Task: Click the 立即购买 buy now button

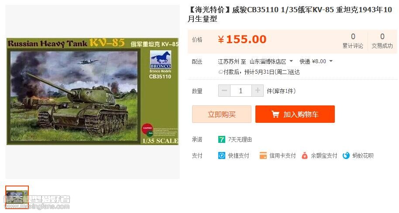Action: coord(222,114)
